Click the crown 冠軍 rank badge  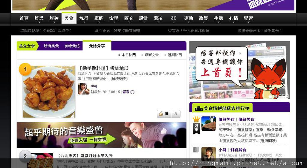pyautogui.click(x=196, y=125)
